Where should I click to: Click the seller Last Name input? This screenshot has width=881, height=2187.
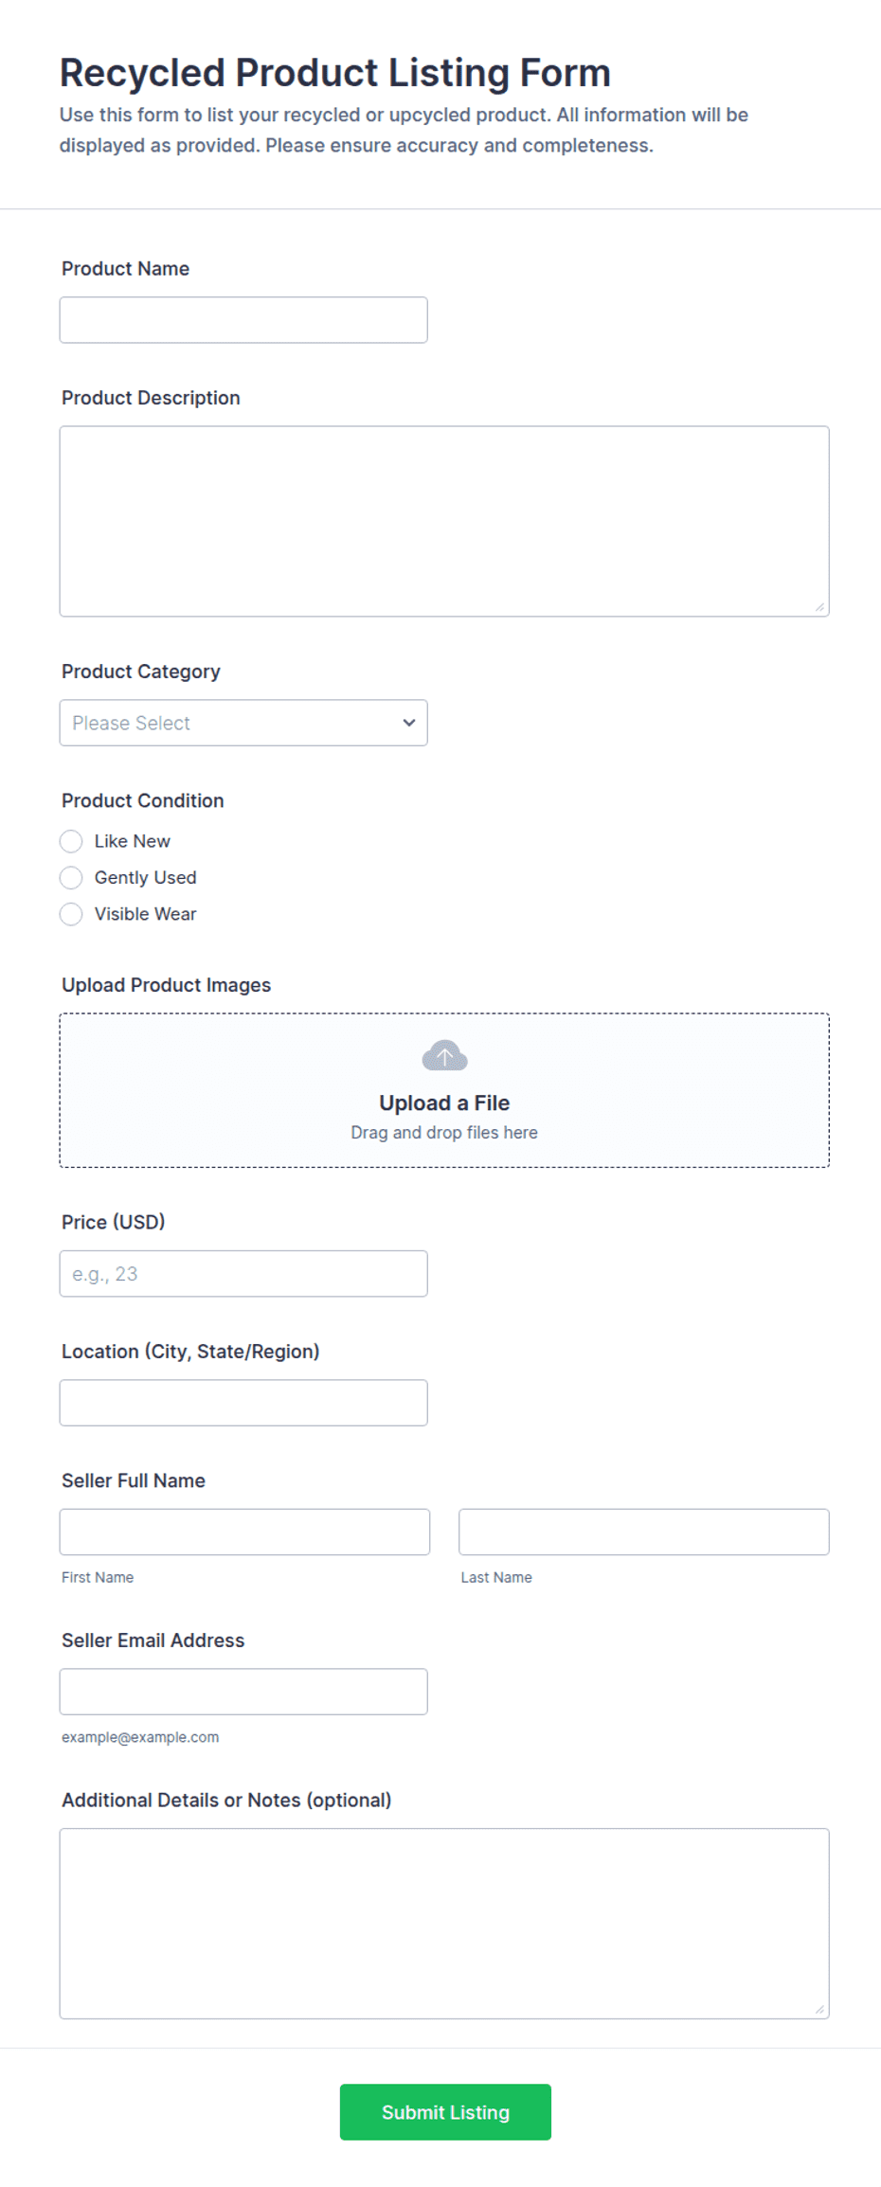[644, 1532]
